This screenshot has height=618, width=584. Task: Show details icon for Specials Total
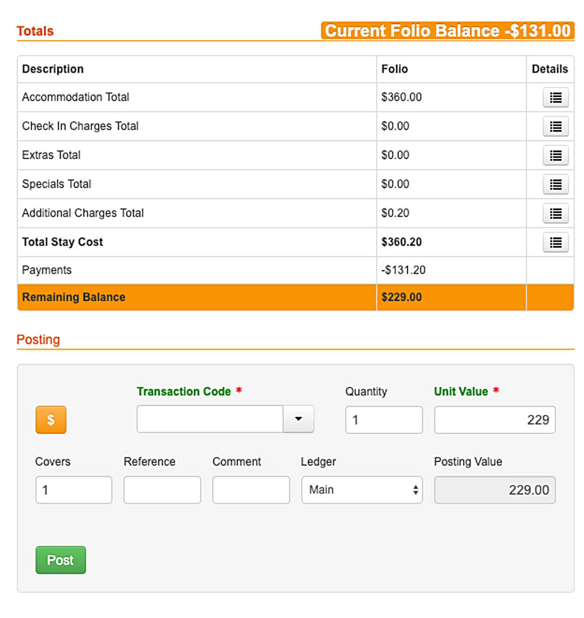[x=555, y=184]
